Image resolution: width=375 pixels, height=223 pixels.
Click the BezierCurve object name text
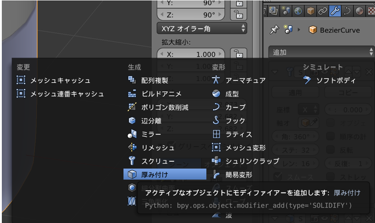click(340, 30)
